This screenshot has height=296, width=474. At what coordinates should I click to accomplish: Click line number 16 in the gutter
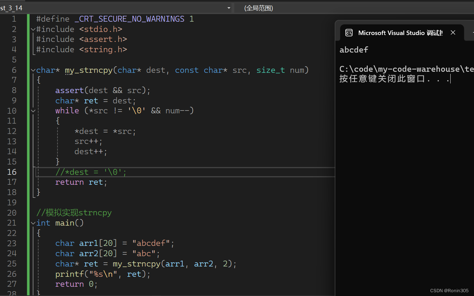(x=12, y=172)
